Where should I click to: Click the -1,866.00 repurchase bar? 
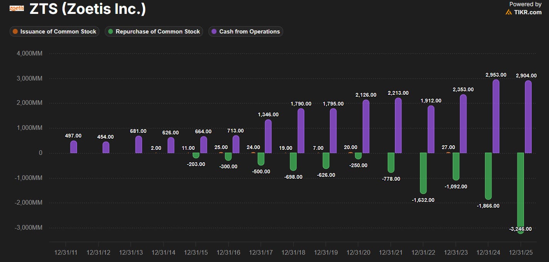pyautogui.click(x=489, y=176)
